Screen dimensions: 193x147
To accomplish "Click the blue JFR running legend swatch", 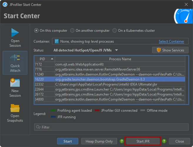I will point(53,117).
